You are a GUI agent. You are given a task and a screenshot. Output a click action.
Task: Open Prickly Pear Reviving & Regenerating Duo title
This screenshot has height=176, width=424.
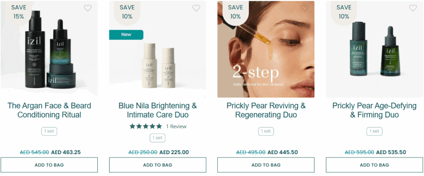tap(266, 110)
